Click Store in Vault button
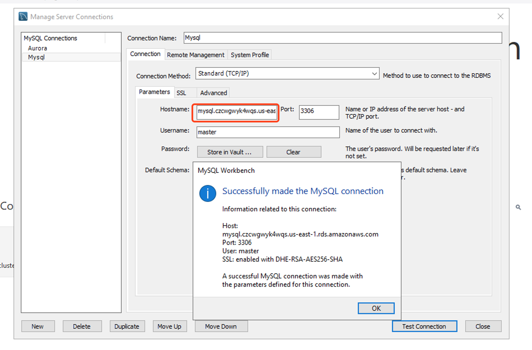This screenshot has width=532, height=350. (x=230, y=152)
